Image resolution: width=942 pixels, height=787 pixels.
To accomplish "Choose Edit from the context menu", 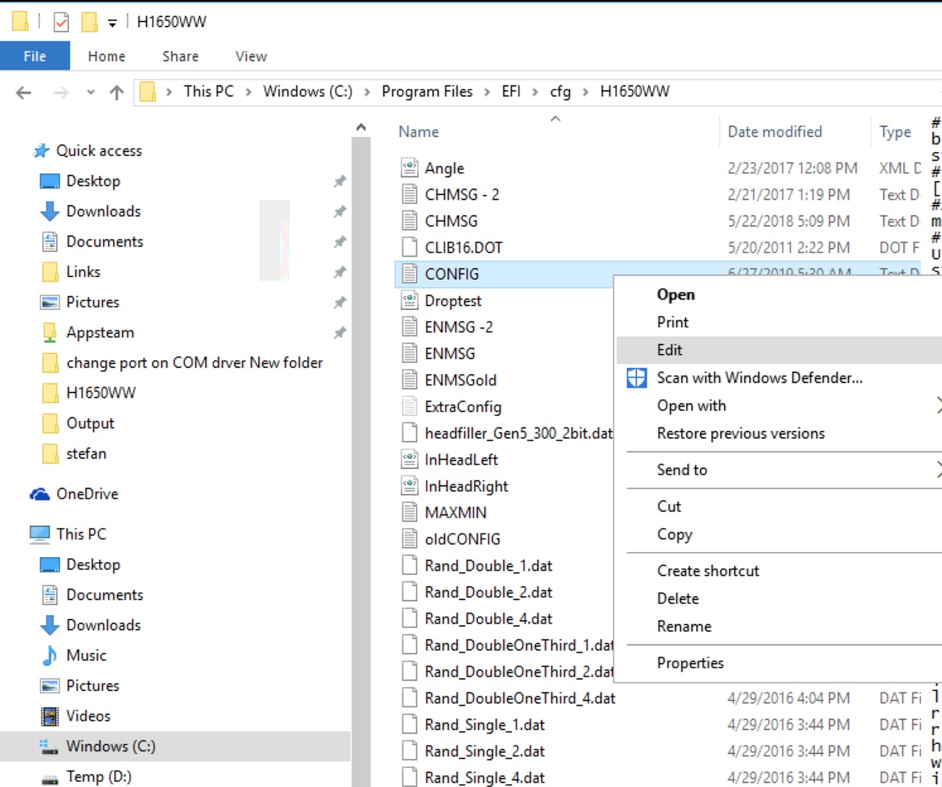I will 669,349.
